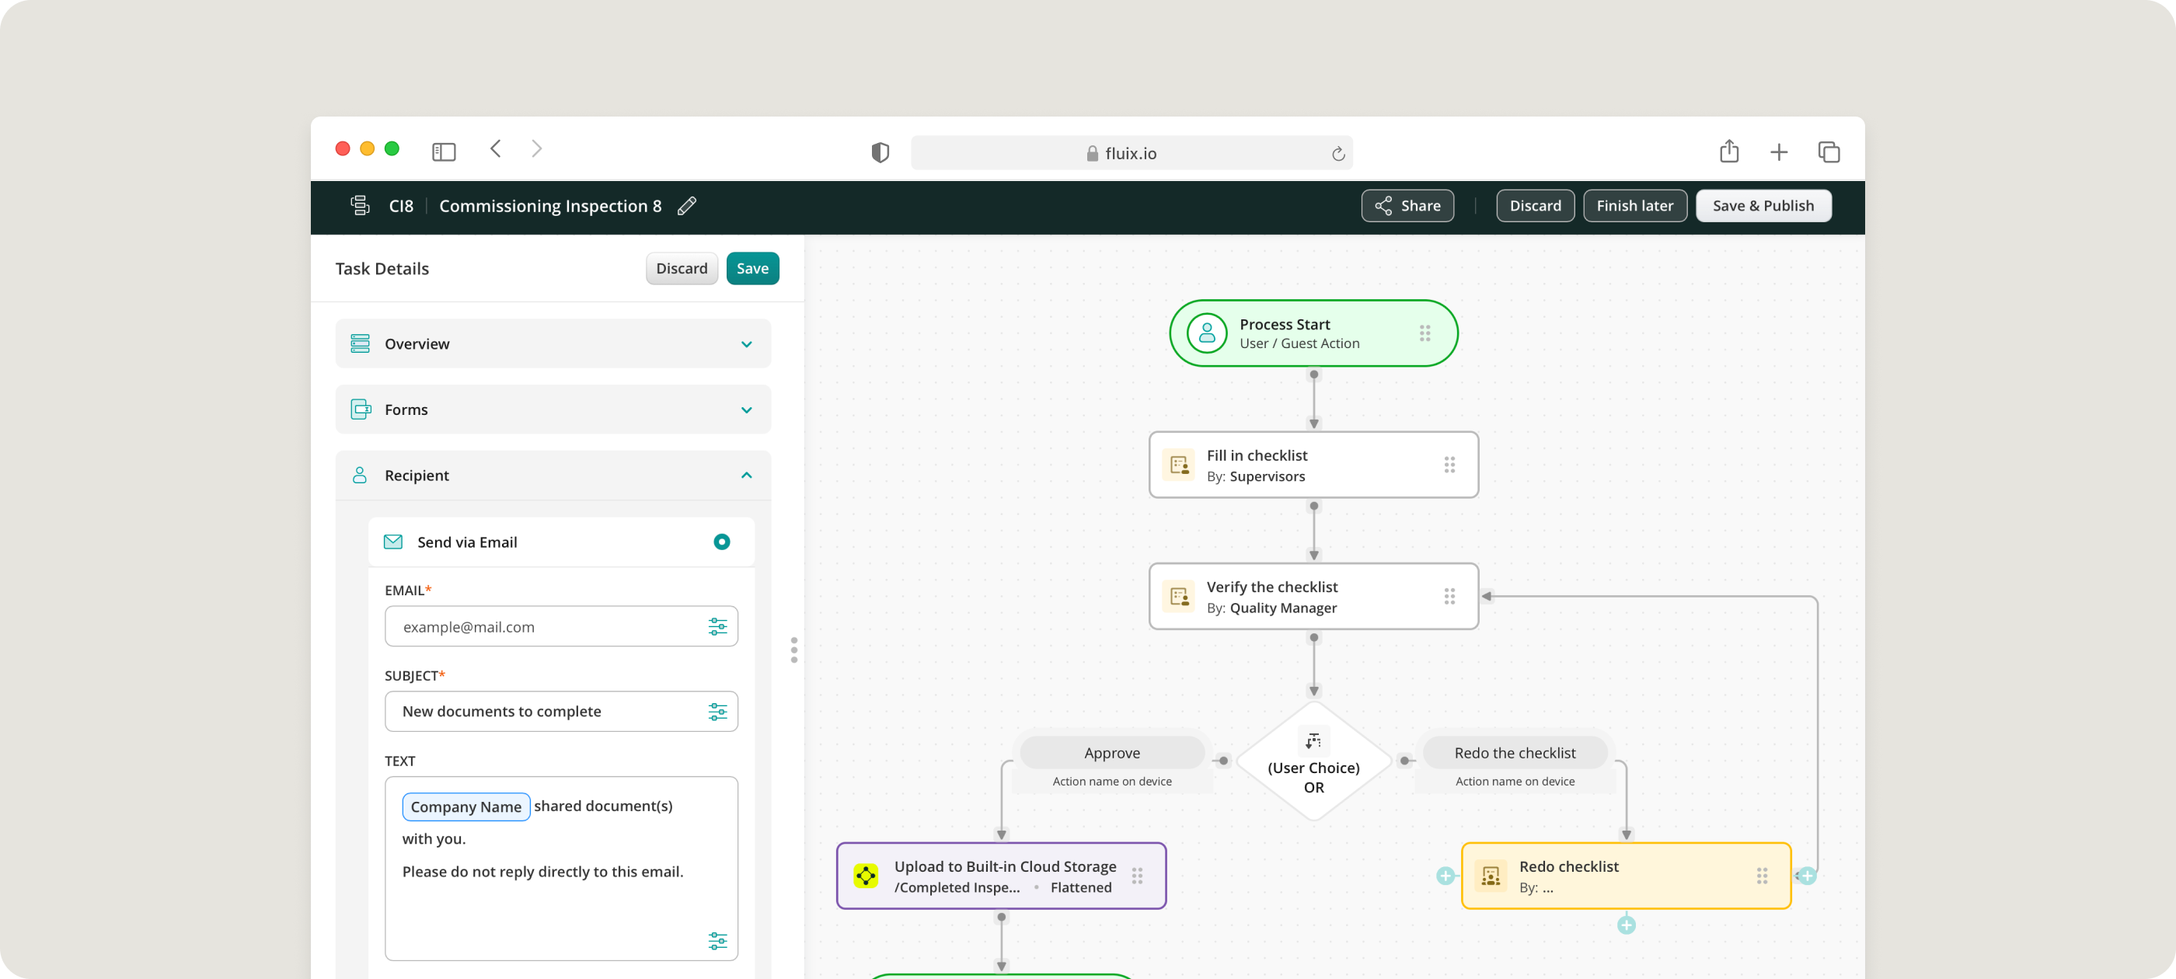Toggle the browser sidebar button

pos(444,152)
